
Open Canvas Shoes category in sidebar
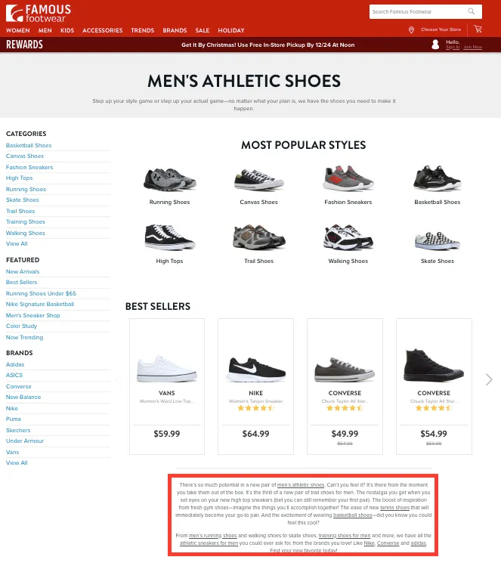[x=25, y=156]
